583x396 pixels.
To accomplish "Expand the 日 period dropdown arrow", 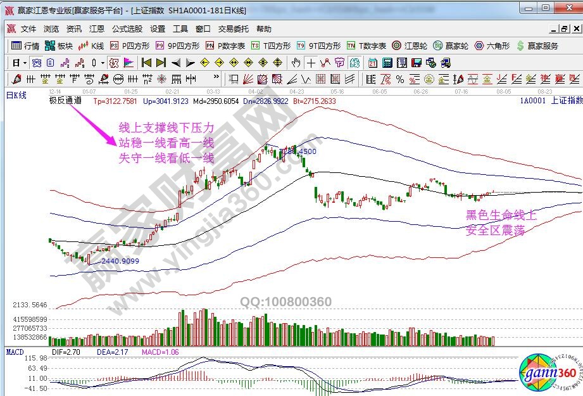I will [x=25, y=63].
